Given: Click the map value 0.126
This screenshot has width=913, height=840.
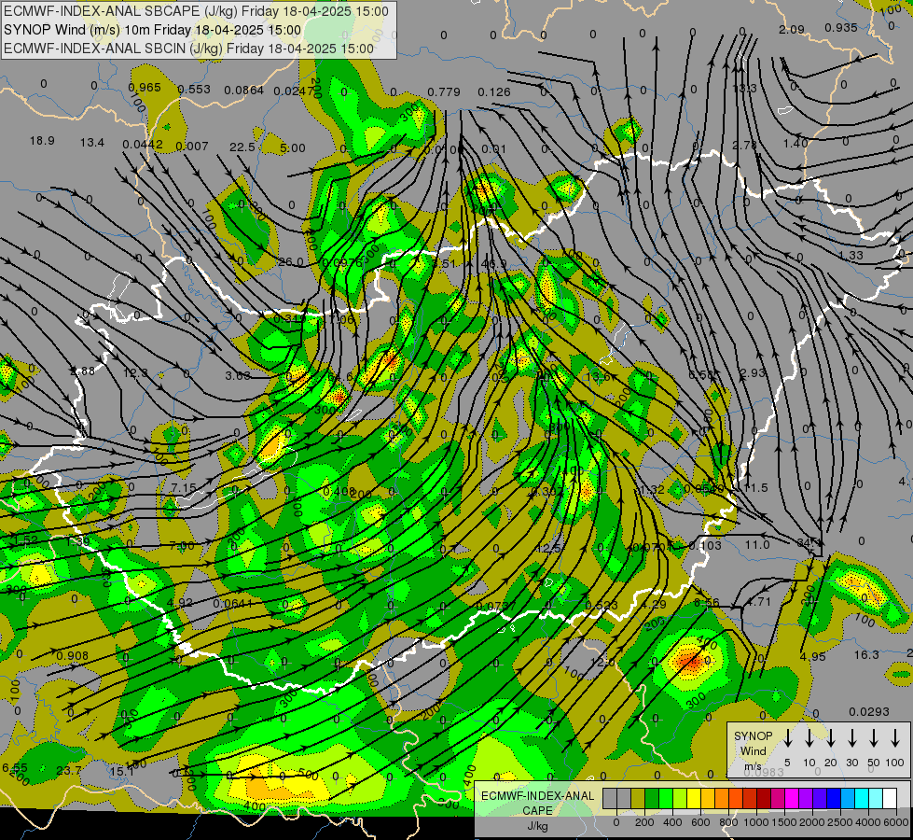Looking at the screenshot, I should 494,92.
